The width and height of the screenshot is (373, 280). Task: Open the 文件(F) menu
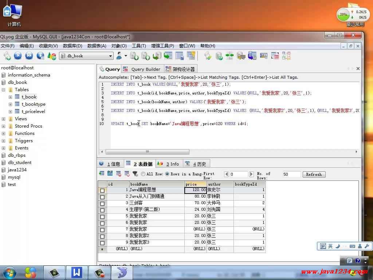pyautogui.click(x=8, y=46)
